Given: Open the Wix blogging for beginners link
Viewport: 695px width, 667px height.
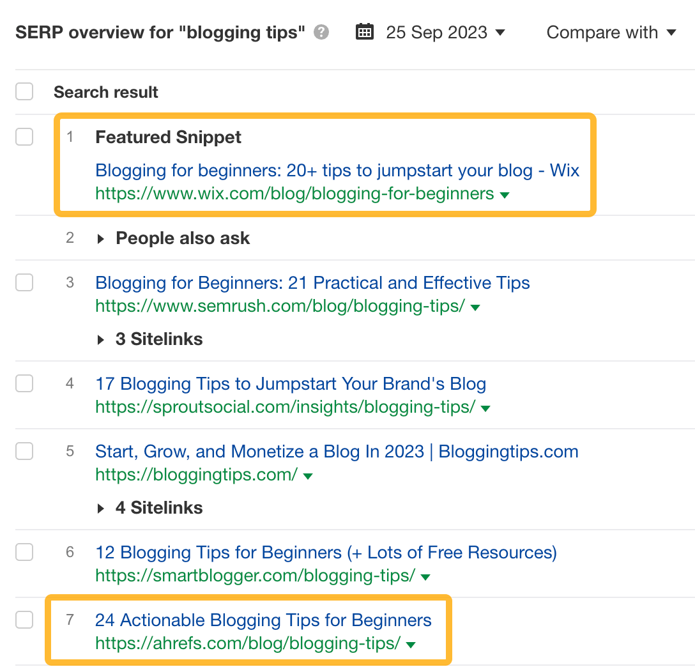Looking at the screenshot, I should click(337, 171).
